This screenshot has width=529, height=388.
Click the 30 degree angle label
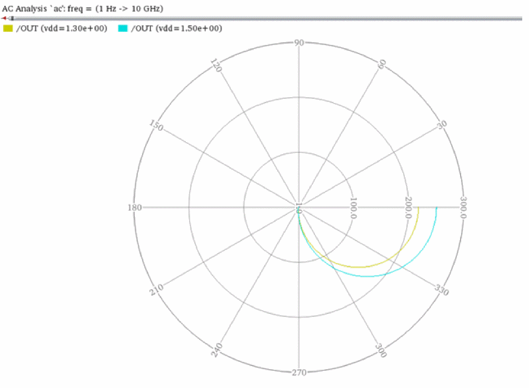tap(442, 125)
